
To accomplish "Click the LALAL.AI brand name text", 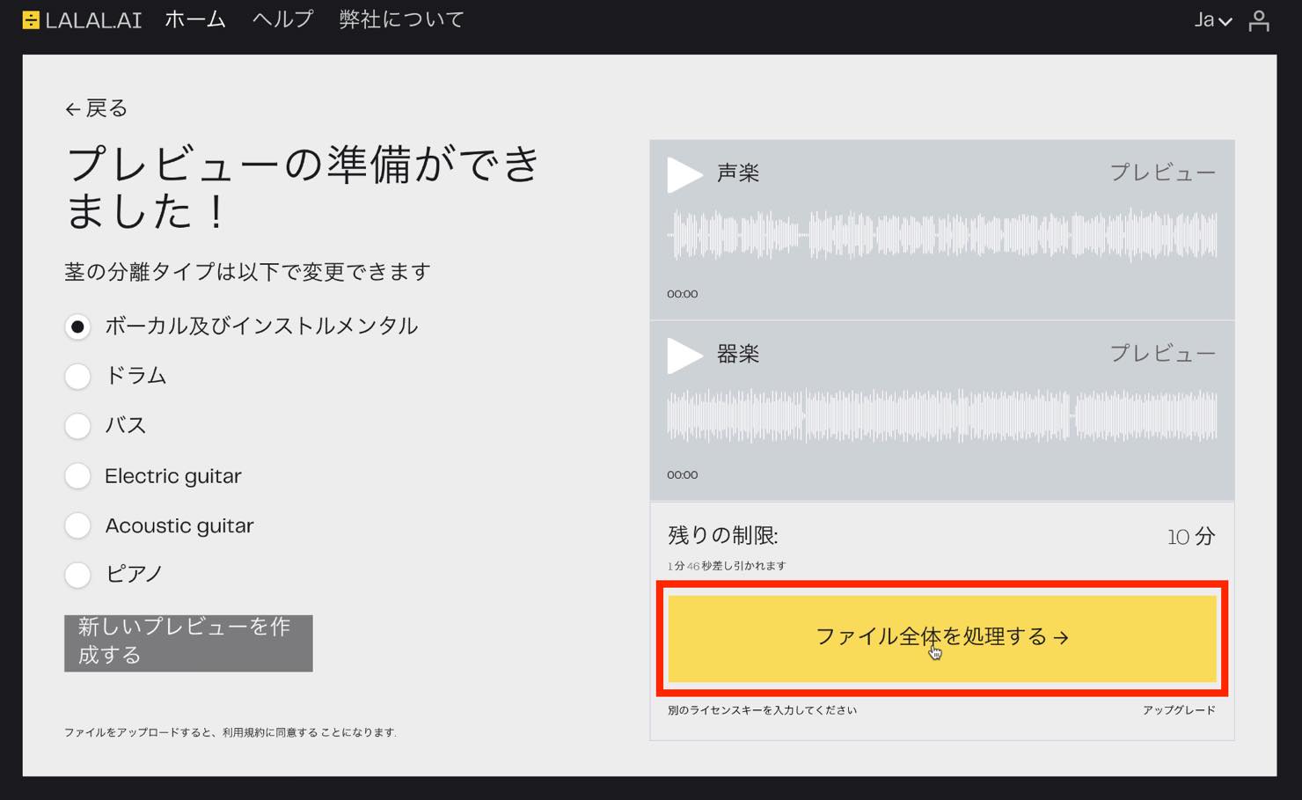I will 93,20.
